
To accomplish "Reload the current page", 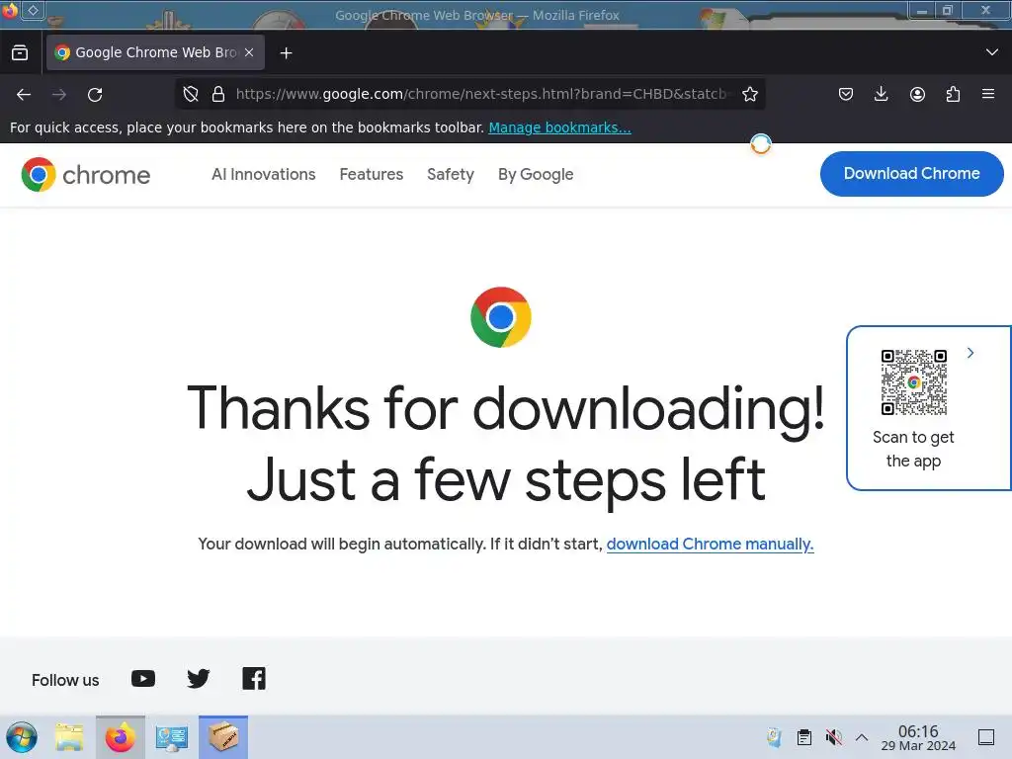I will tap(95, 94).
